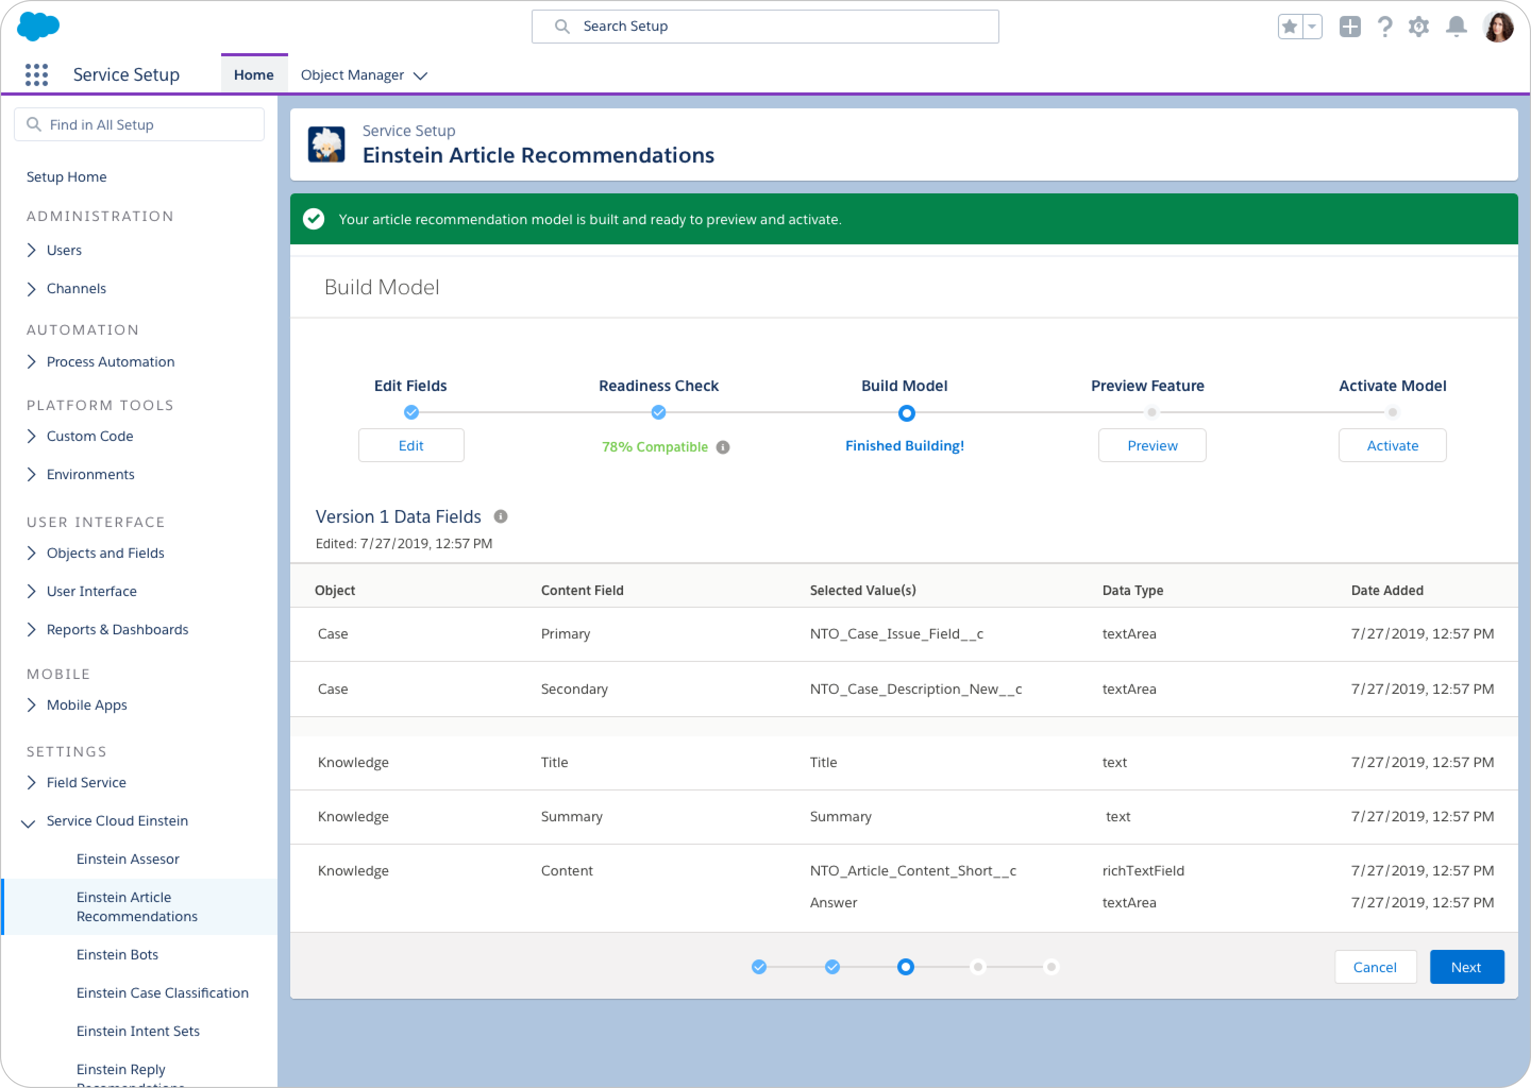Click the NTO_Case_Description_New__c cell
1531x1088 pixels.
pos(915,688)
